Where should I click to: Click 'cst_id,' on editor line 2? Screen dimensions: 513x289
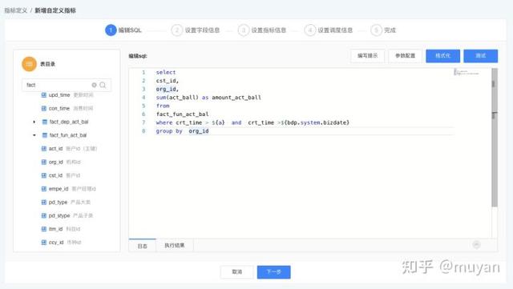point(168,81)
